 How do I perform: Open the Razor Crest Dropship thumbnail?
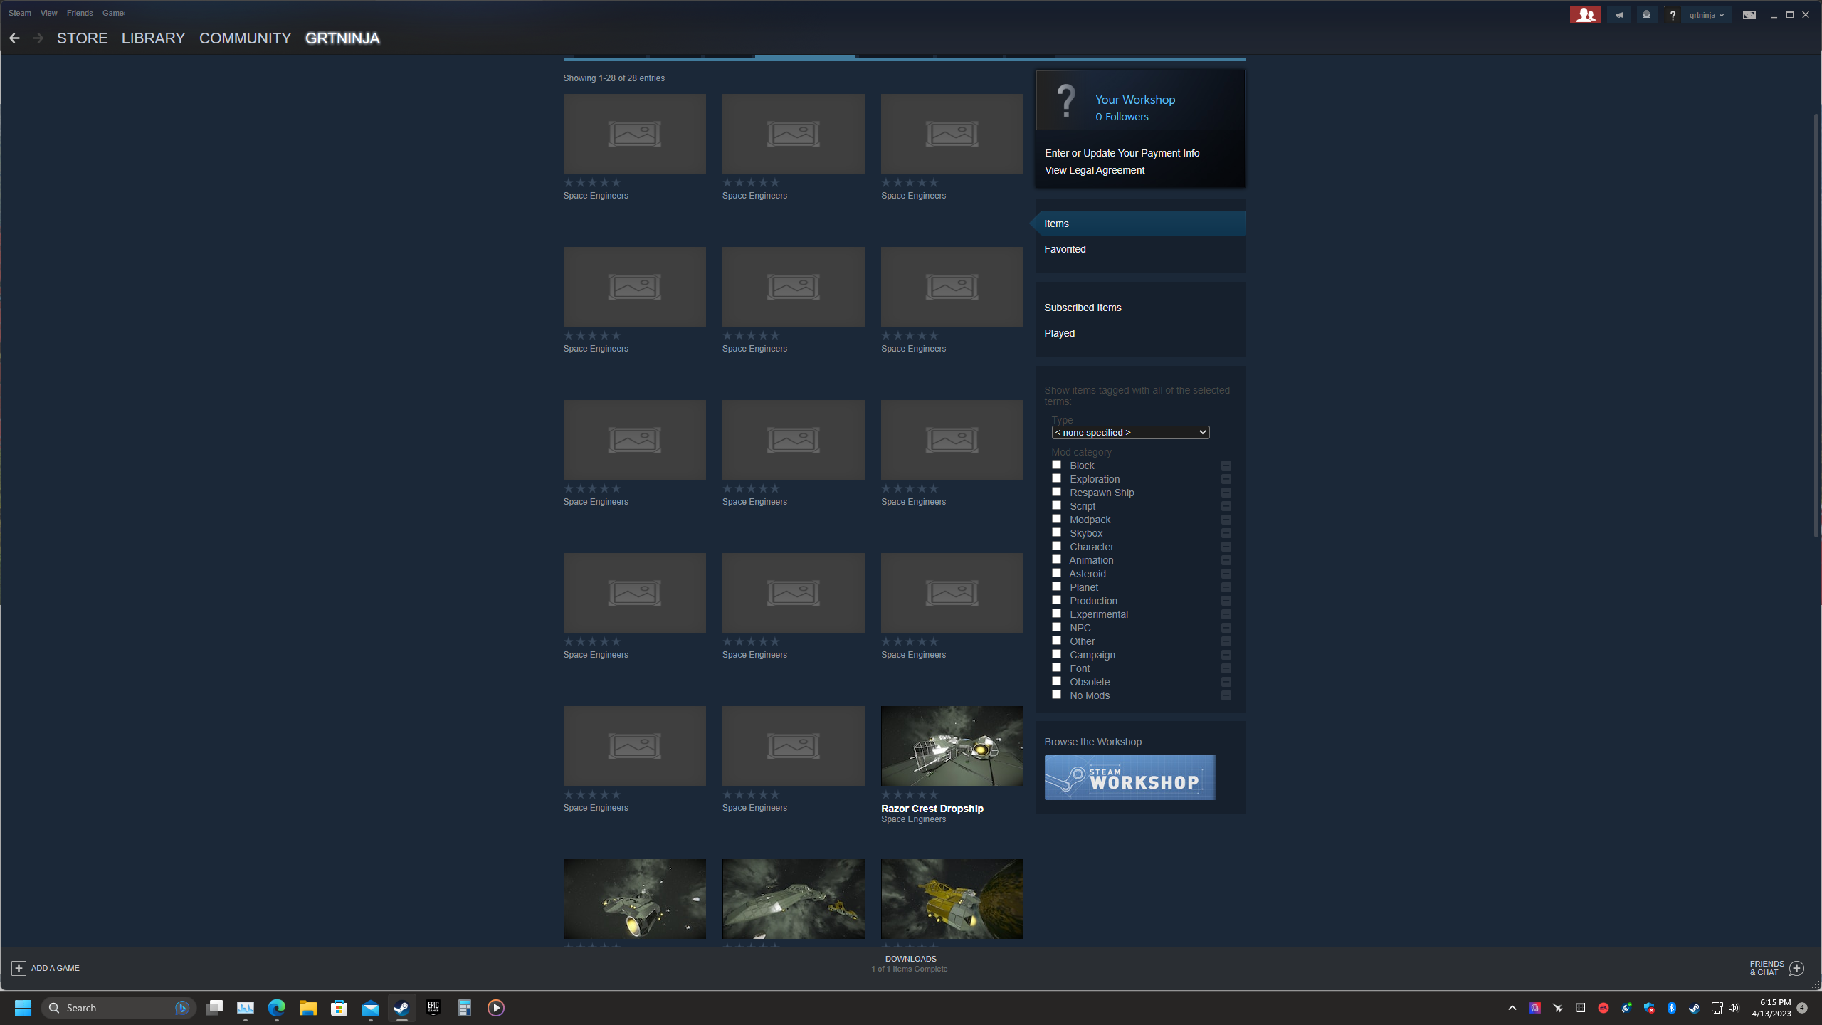[x=952, y=745]
